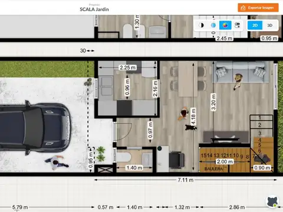Click the 1.40 m label inside the bathroom
This screenshot has height=212, width=283.
tap(134, 168)
